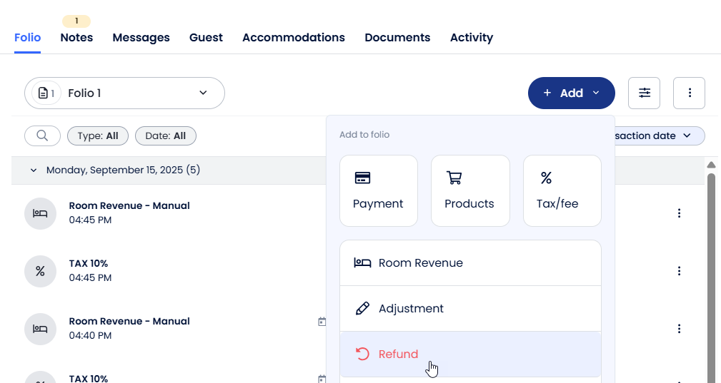Image resolution: width=721 pixels, height=383 pixels.
Task: Switch to the Notes tab
Action: [x=76, y=37]
